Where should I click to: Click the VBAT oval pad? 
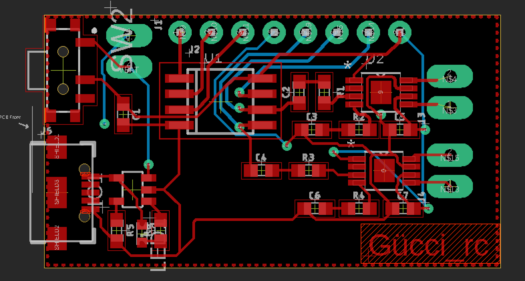tap(129, 67)
